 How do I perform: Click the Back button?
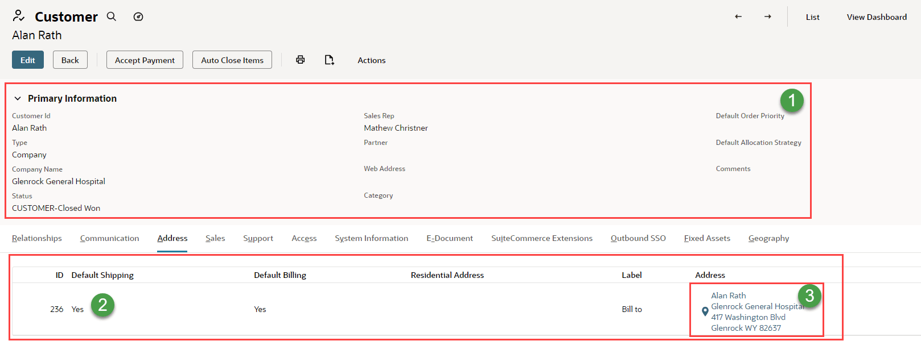pos(70,60)
